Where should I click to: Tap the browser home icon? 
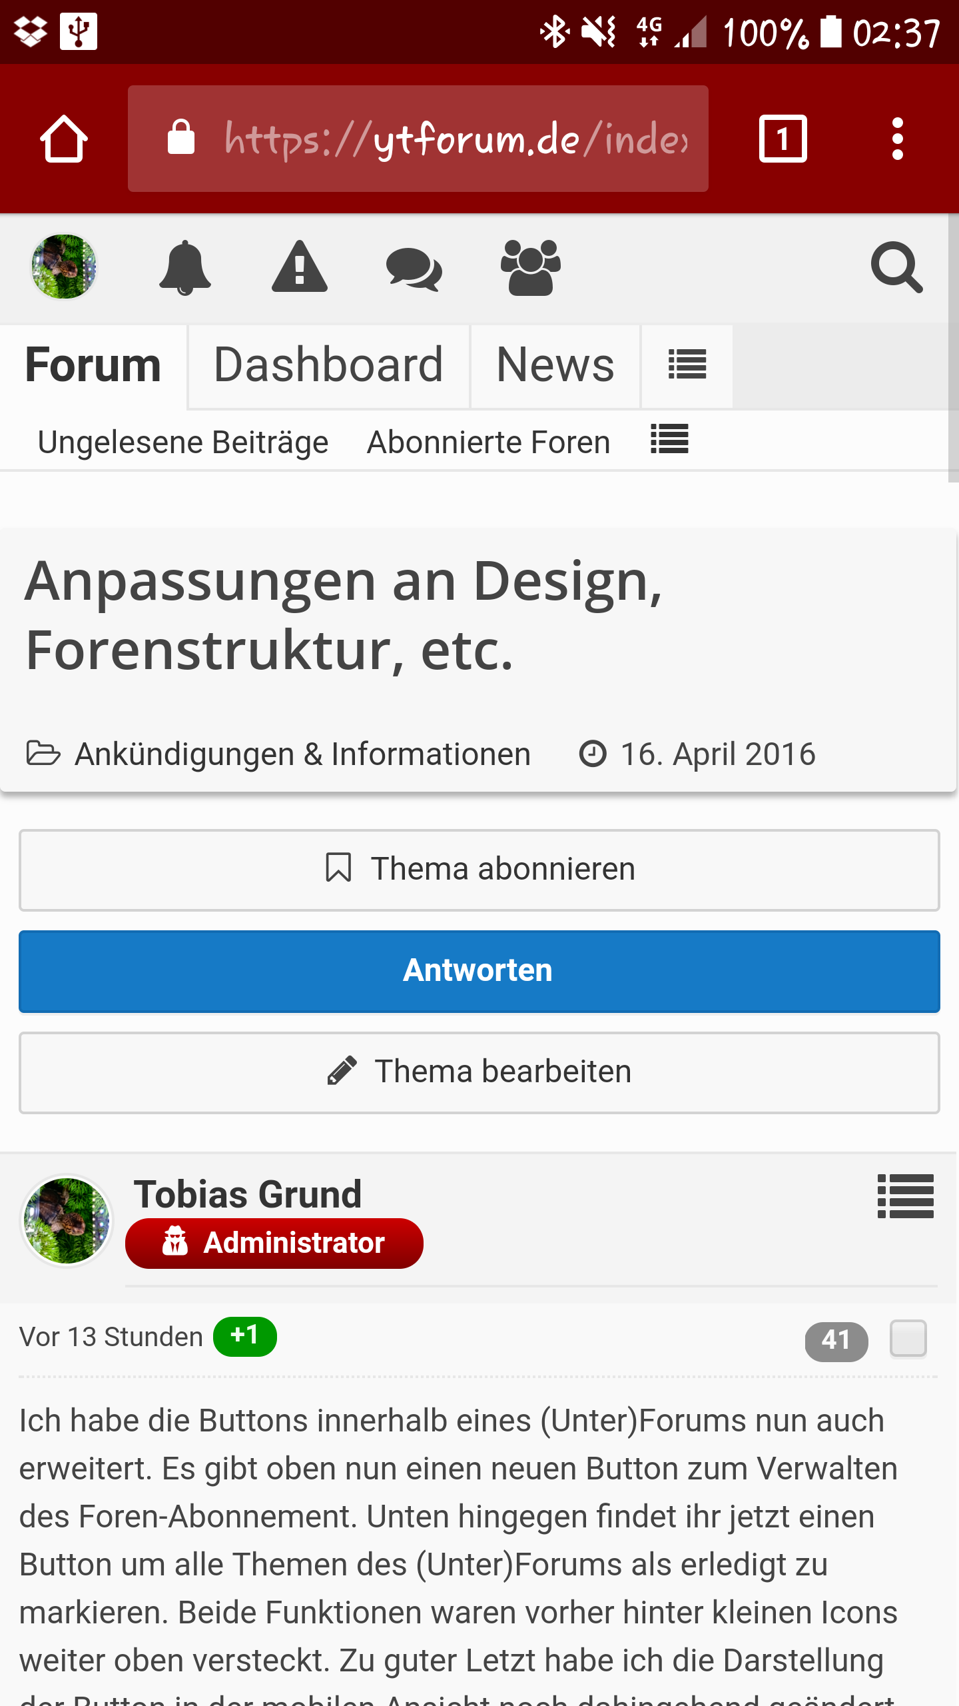click(64, 139)
